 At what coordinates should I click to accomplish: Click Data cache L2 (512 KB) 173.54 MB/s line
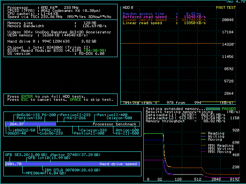(186, 118)
